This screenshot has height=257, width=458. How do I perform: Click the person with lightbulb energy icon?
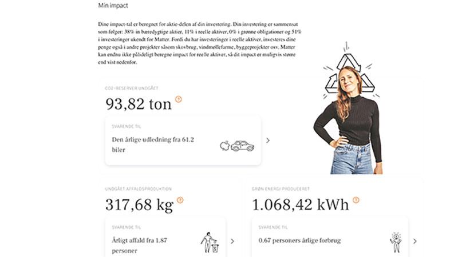pyautogui.click(x=396, y=242)
